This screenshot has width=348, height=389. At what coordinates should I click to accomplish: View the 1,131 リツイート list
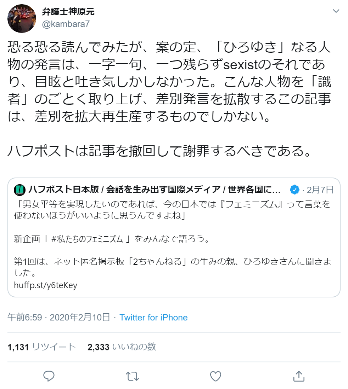pyautogui.click(x=41, y=347)
